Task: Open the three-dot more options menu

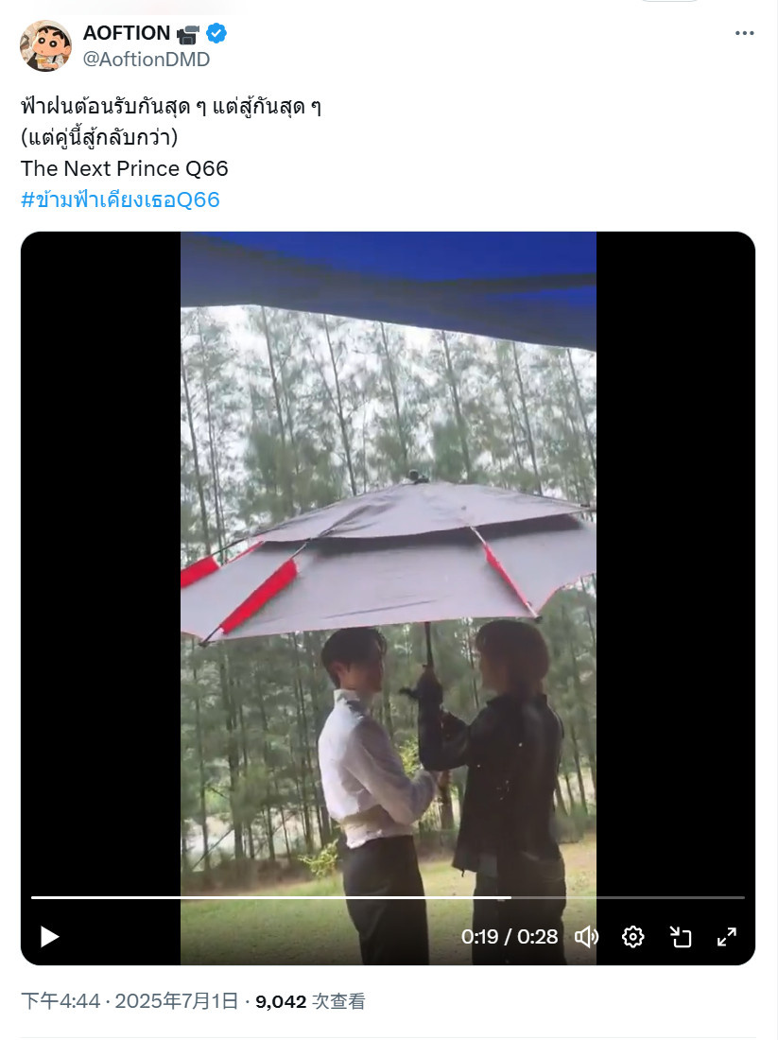Action: click(x=744, y=33)
